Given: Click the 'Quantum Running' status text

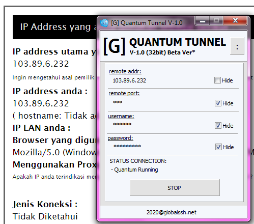Looking at the screenshot, I should click(x=136, y=170).
